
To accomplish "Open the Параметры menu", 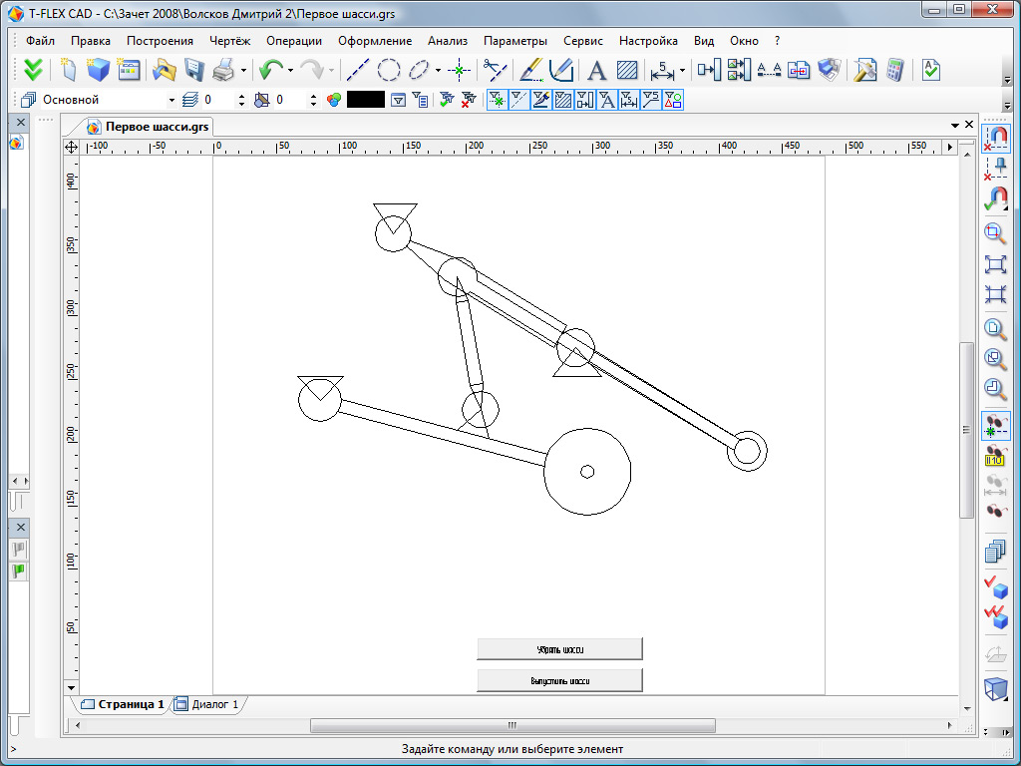I will coord(515,40).
